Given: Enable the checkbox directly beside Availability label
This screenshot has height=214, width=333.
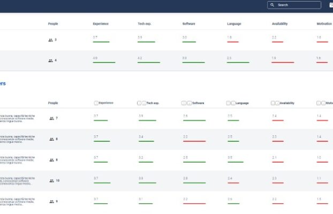Looking at the screenshot, I should pos(277,103).
